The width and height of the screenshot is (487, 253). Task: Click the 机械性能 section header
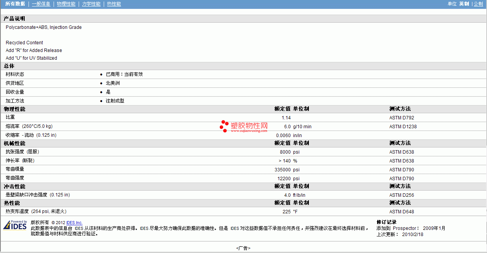[14, 144]
